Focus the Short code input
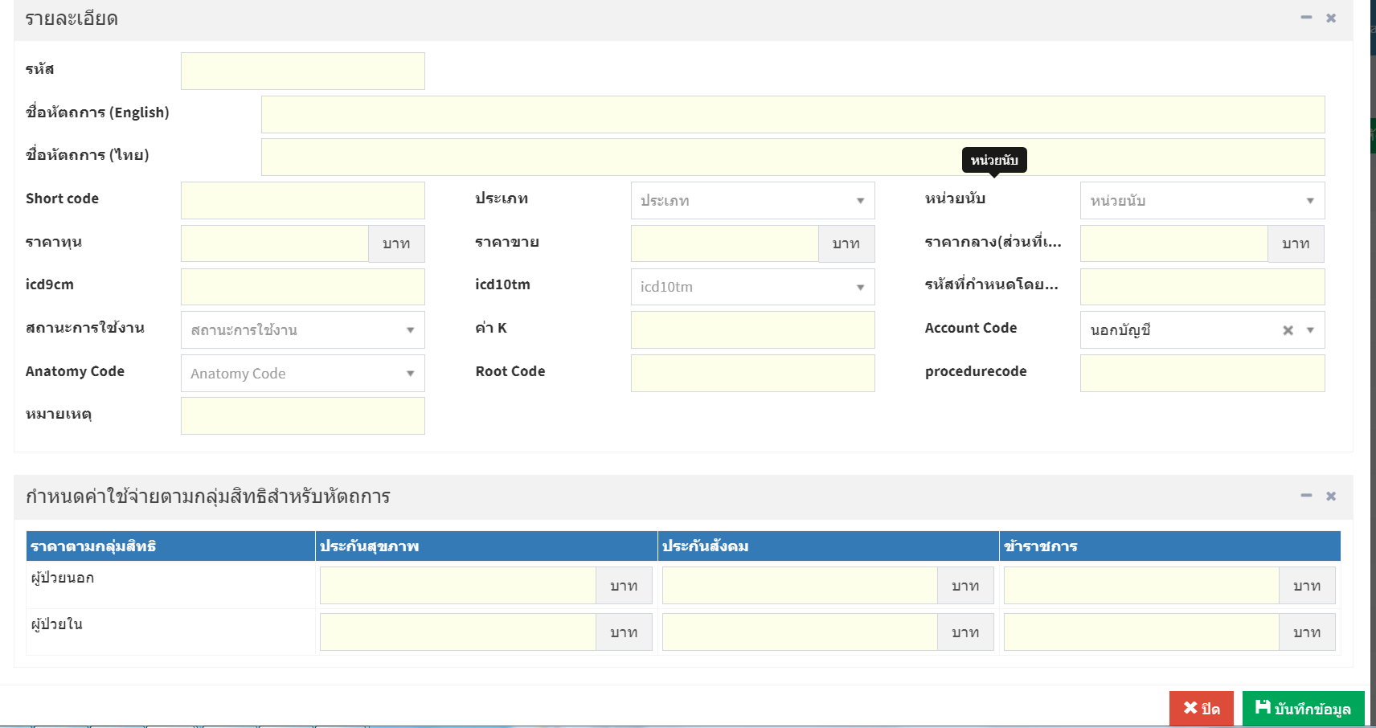 click(303, 201)
